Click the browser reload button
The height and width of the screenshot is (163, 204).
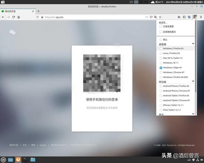click(14, 17)
